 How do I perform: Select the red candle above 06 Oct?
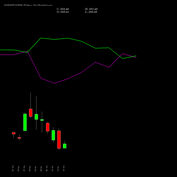click(48, 127)
